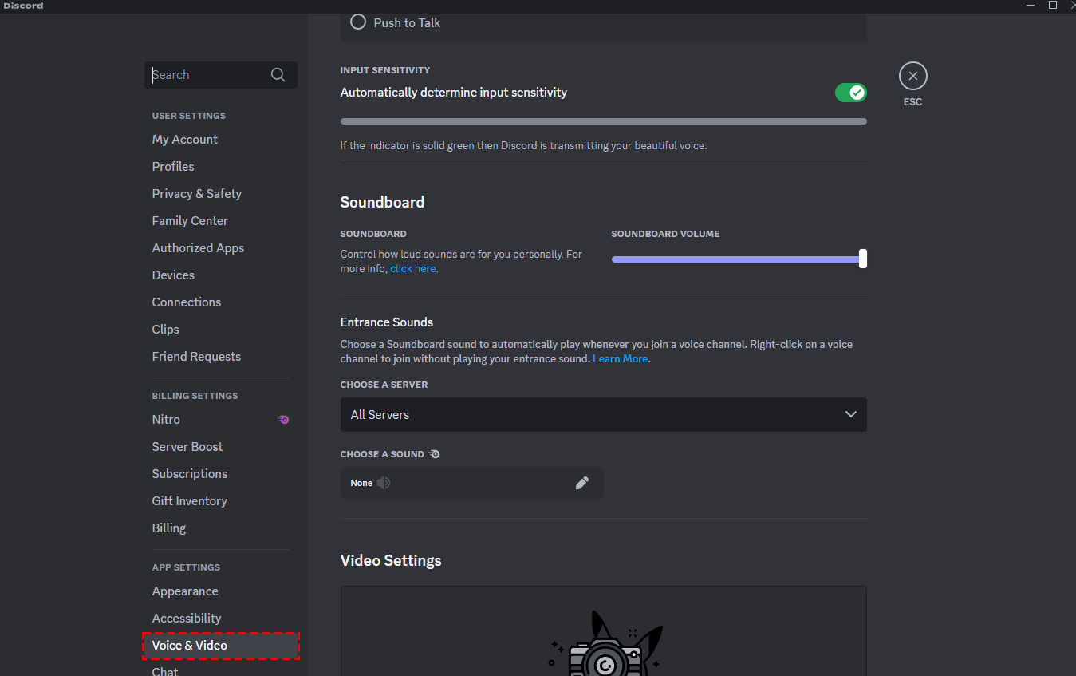Adjust the Soundboard Volume slider
The width and height of the screenshot is (1076, 676).
[x=861, y=259]
